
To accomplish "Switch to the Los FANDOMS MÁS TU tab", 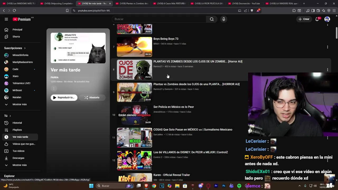I will point(19,3).
